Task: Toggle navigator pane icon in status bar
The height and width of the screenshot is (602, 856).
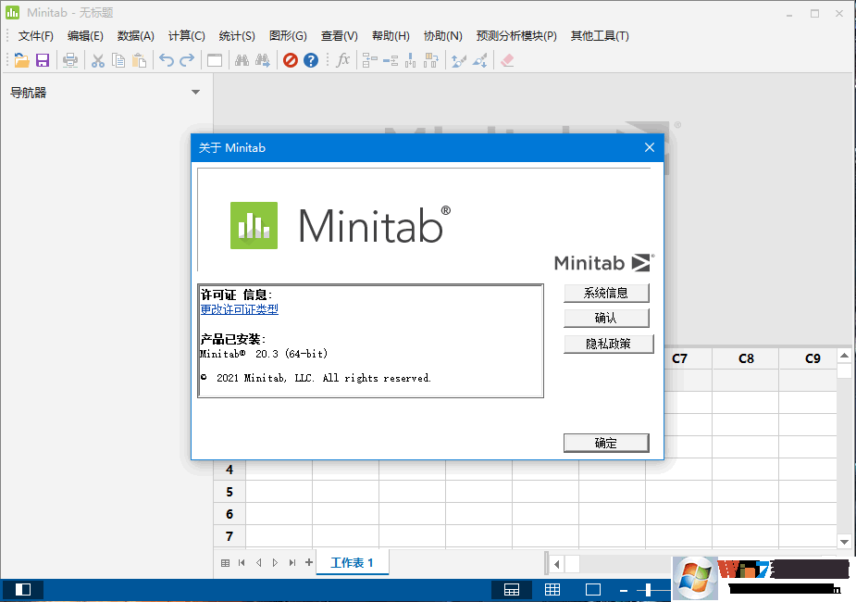Action: point(23,589)
